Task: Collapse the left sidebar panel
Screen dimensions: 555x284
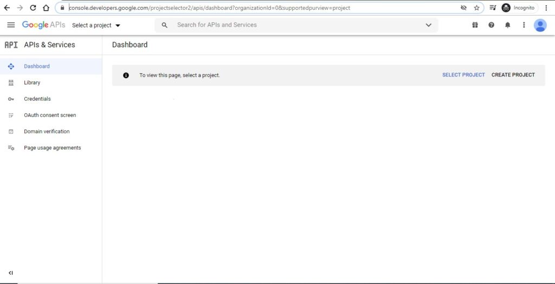Action: [11, 273]
